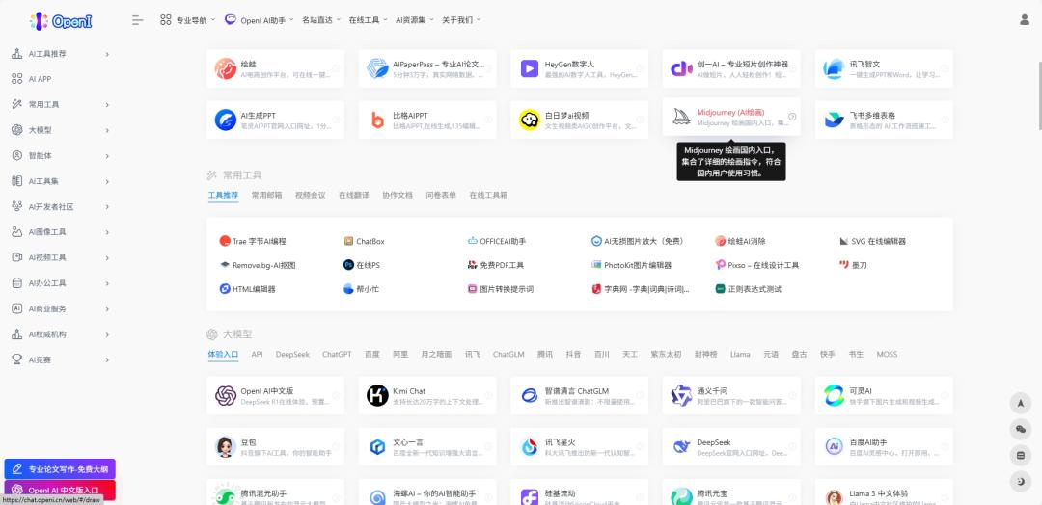
Task: Open HTML编辑器 link
Action: [248, 289]
